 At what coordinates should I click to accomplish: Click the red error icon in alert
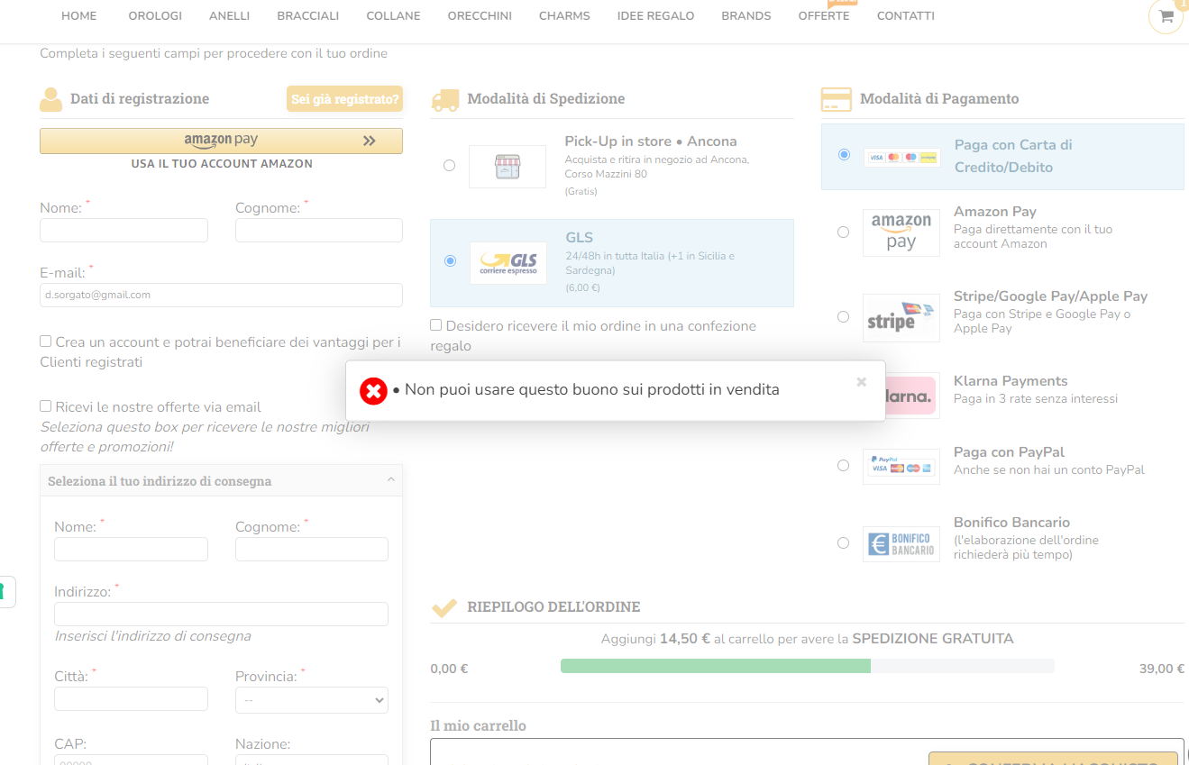(373, 391)
